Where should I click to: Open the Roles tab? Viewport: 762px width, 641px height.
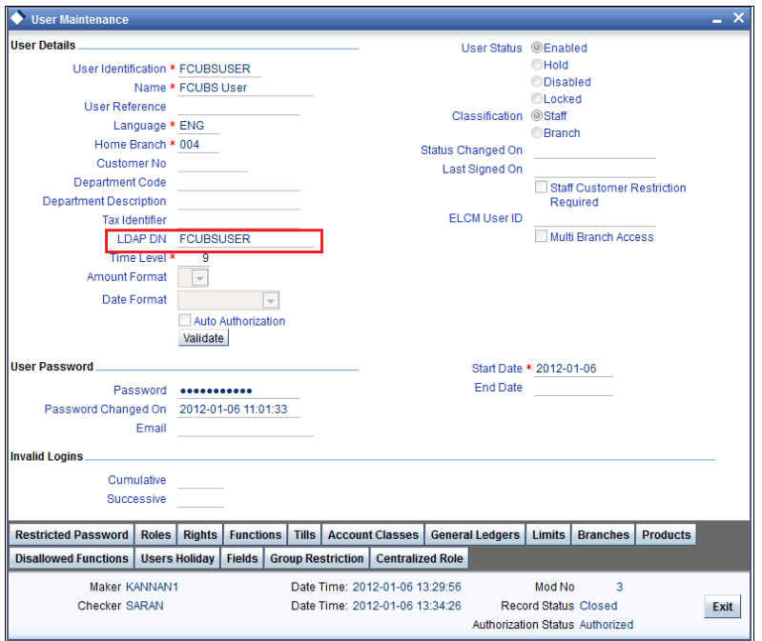point(155,534)
